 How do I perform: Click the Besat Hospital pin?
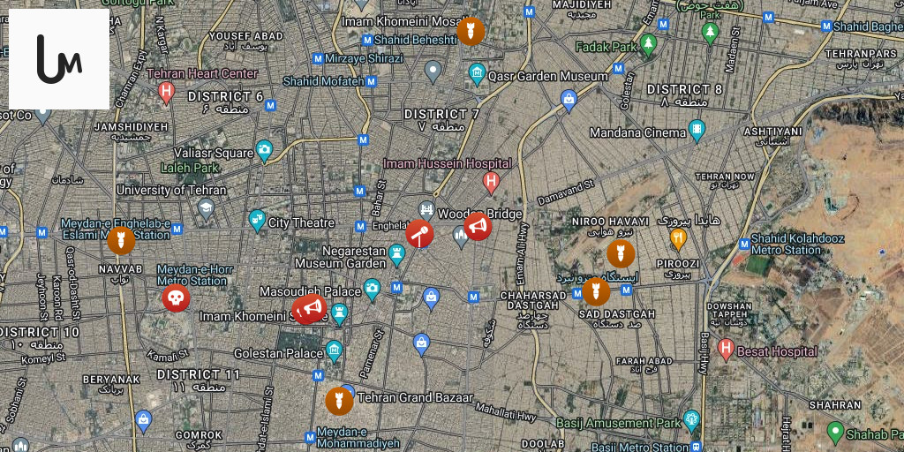point(726,350)
